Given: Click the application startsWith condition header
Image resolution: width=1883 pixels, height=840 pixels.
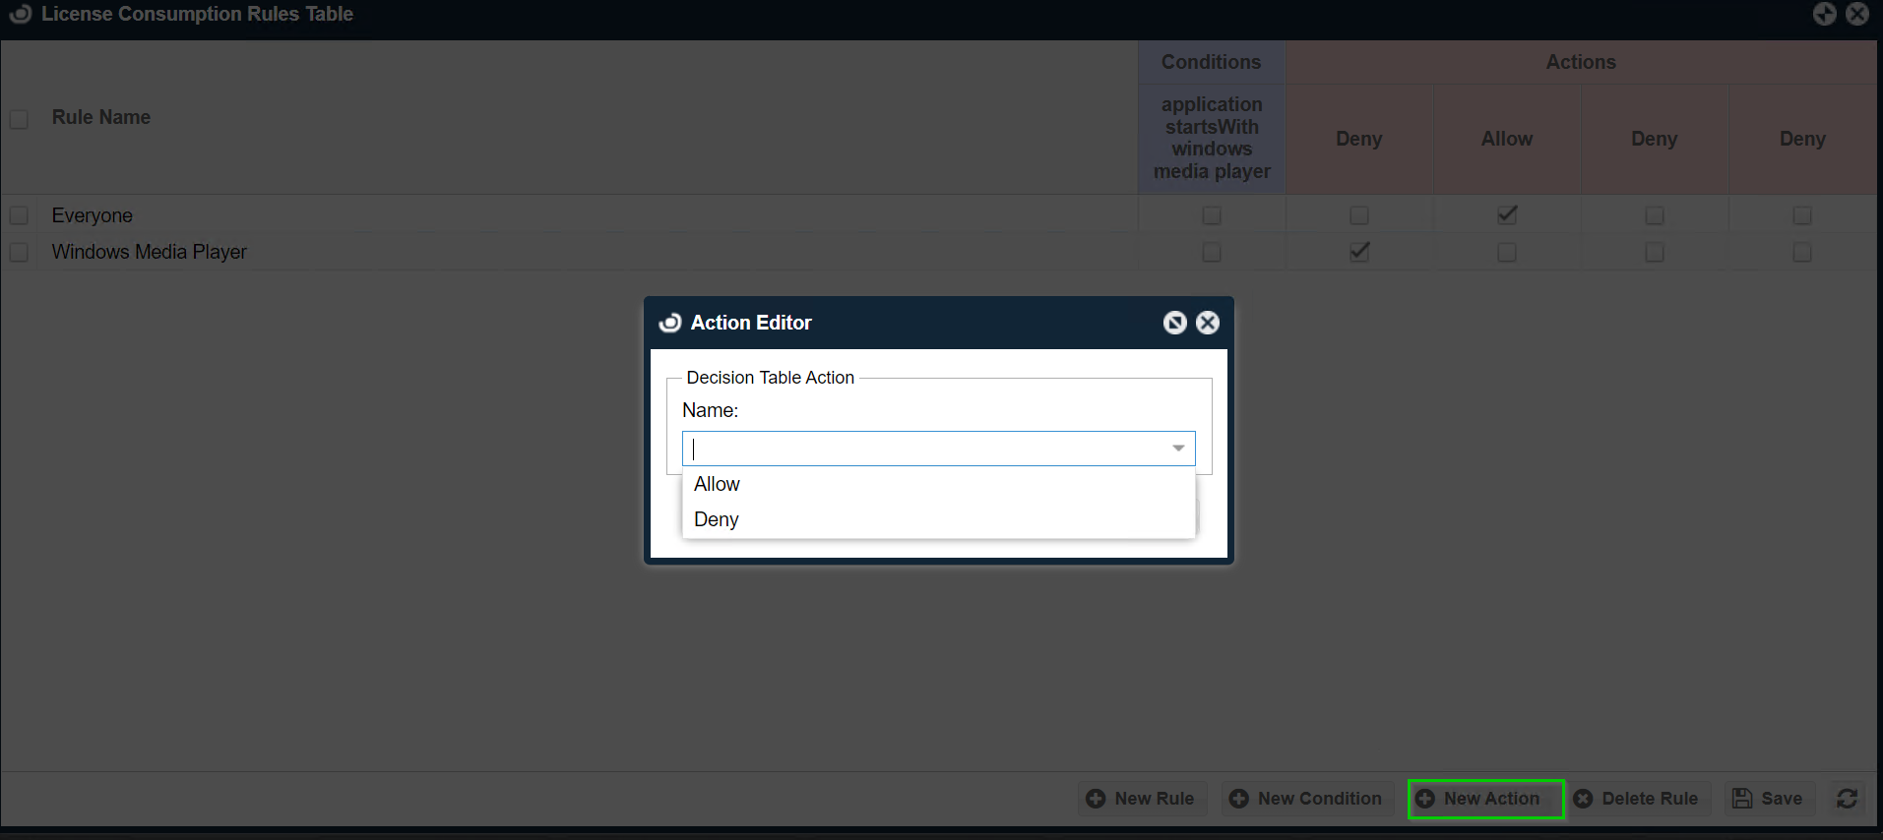Looking at the screenshot, I should click(1212, 138).
